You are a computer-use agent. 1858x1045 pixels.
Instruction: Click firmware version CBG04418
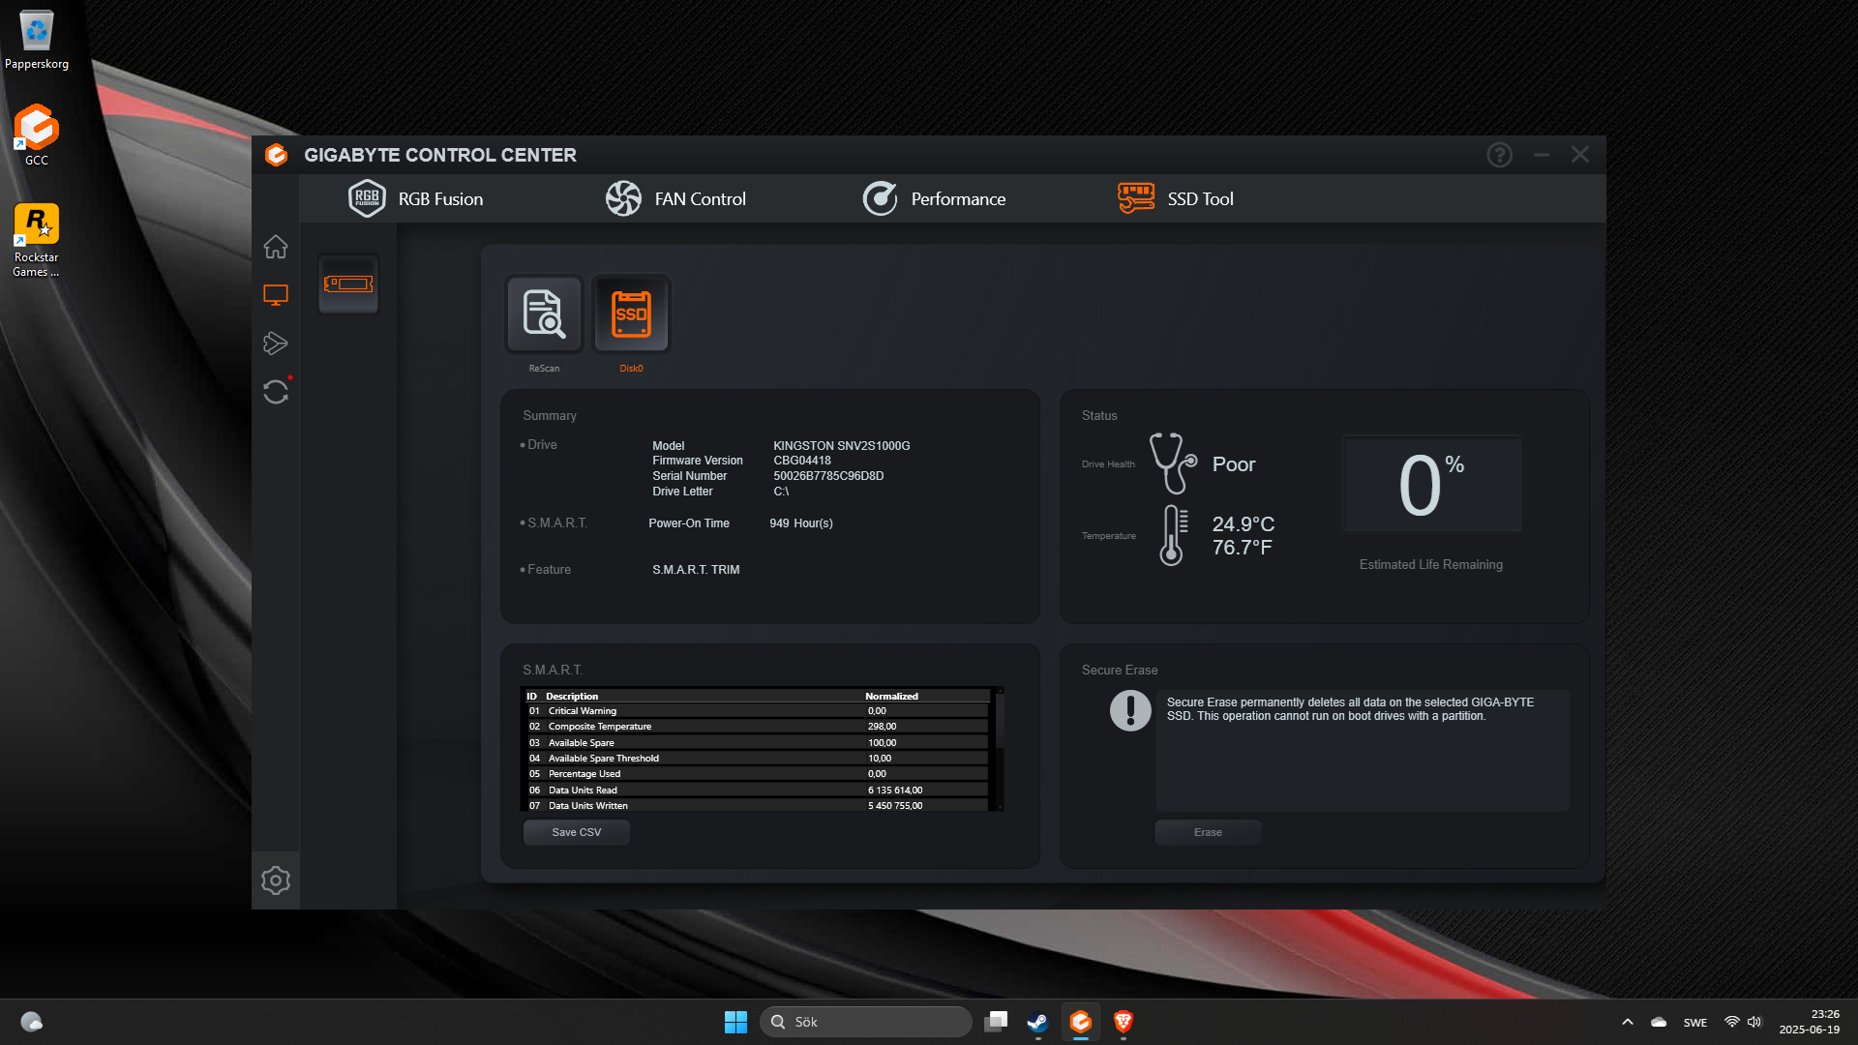click(802, 461)
